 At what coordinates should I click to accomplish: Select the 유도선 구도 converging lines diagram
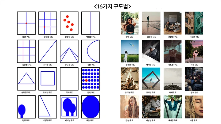click(x=69, y=51)
